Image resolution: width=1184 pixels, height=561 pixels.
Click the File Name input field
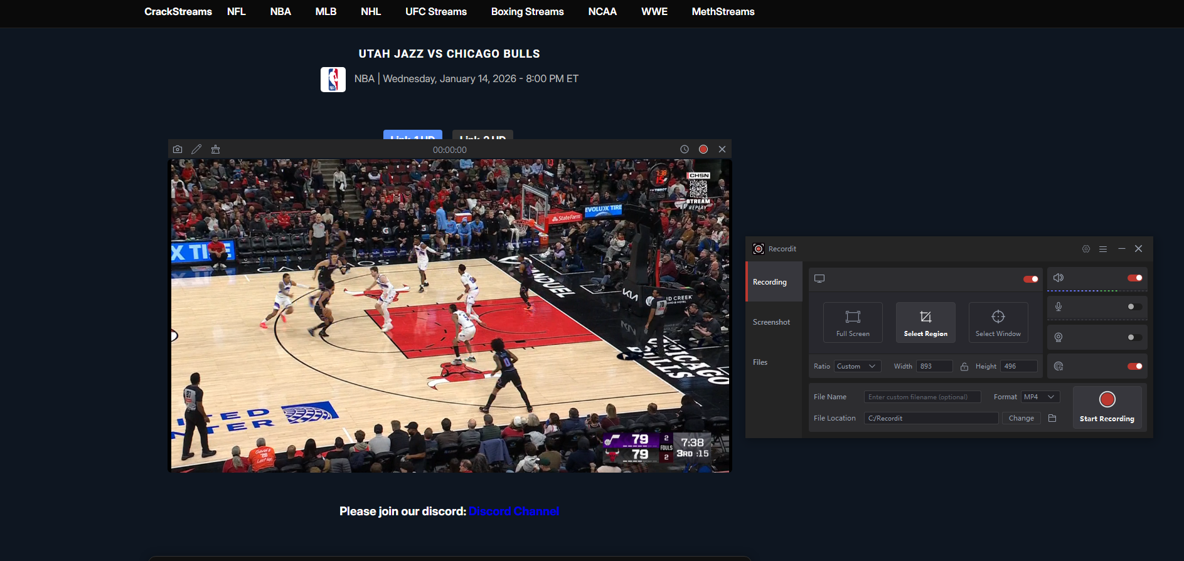click(922, 397)
